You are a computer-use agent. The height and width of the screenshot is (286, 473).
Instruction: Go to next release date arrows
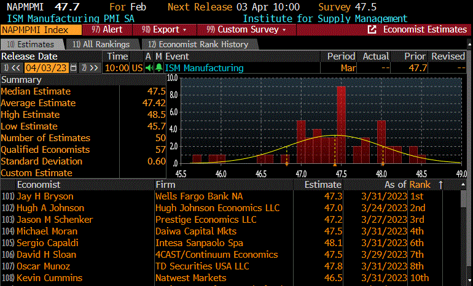point(90,68)
